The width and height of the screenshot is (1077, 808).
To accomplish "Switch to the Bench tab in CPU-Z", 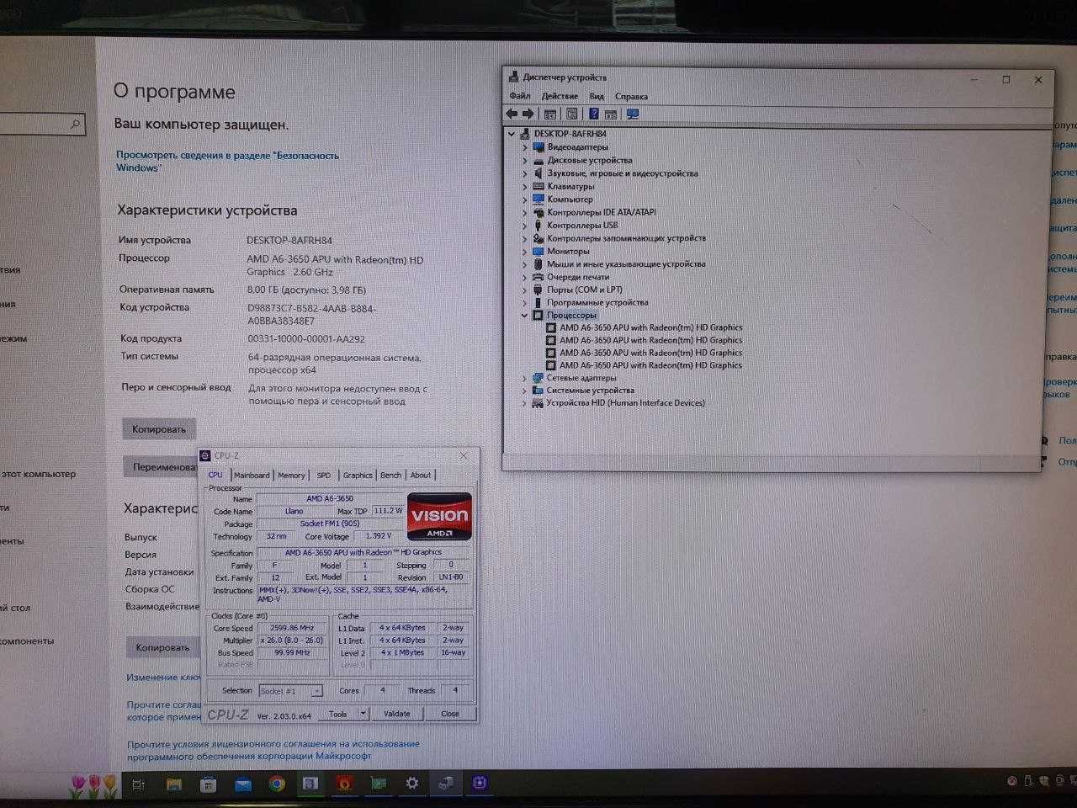I will click(x=390, y=475).
